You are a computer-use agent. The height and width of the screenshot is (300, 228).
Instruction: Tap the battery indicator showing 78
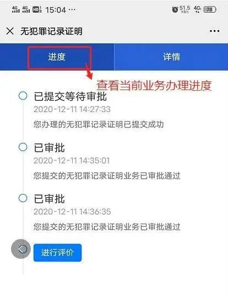tap(210, 9)
